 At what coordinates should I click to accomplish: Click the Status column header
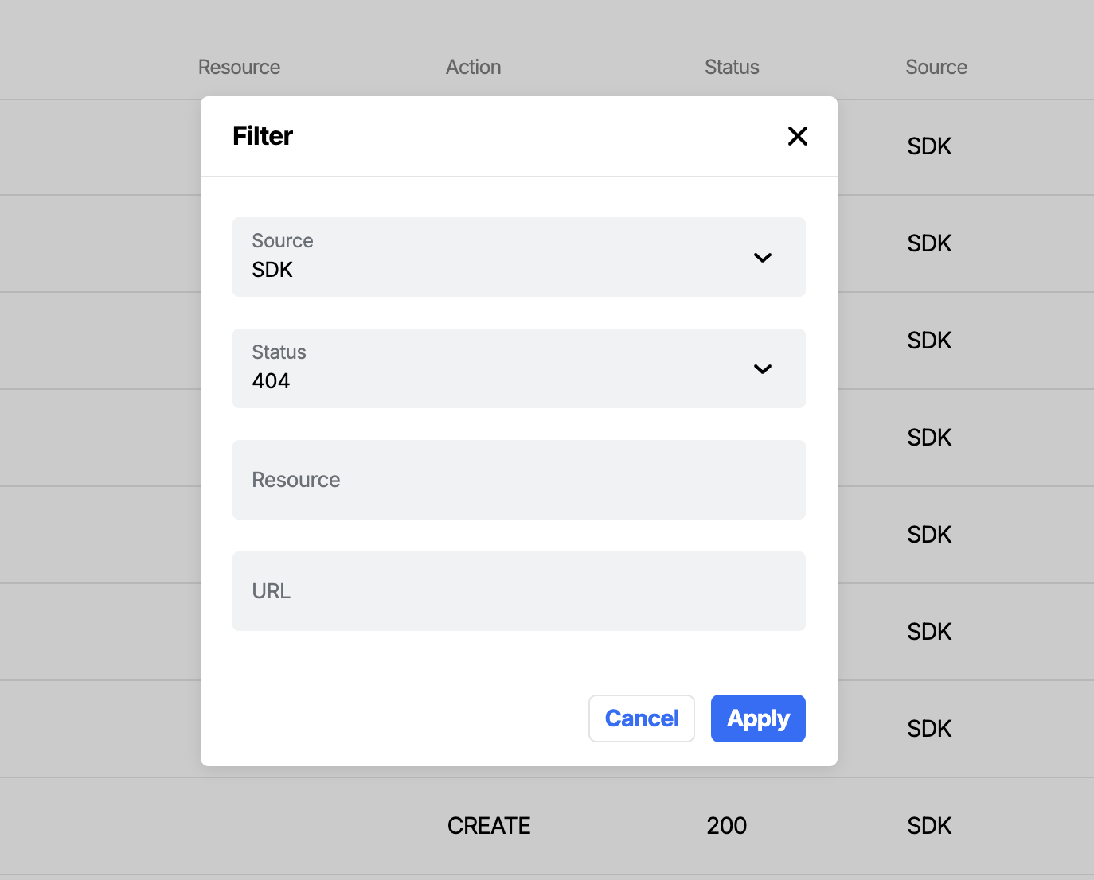731,67
